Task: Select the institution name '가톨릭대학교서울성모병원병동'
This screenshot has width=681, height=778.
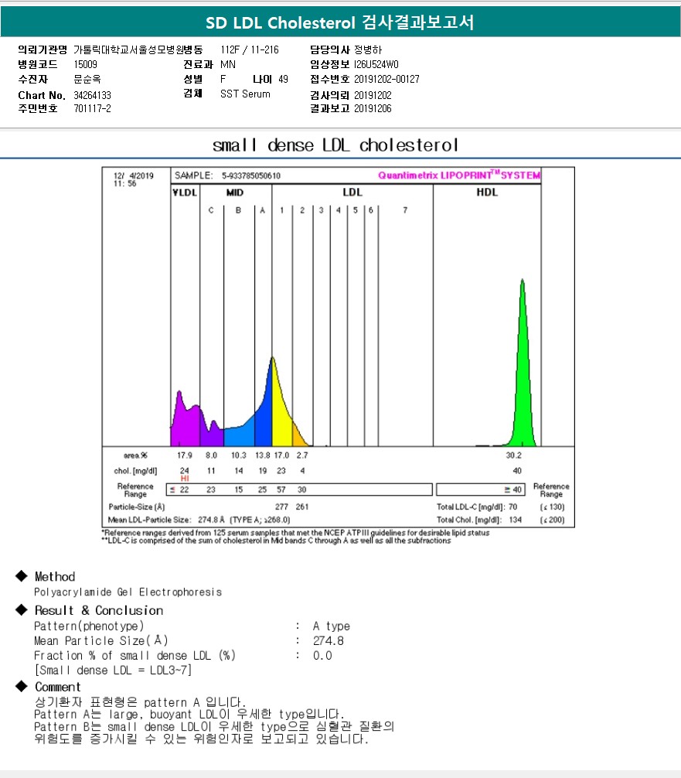Action: pyautogui.click(x=138, y=49)
